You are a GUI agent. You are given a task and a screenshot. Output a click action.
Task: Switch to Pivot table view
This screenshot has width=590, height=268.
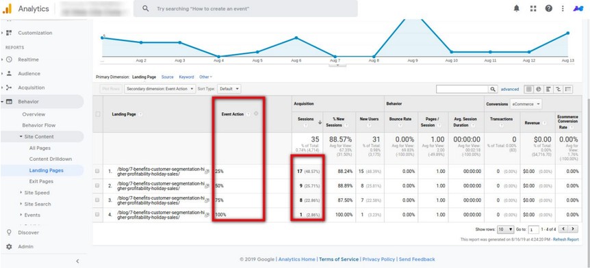(x=568, y=89)
